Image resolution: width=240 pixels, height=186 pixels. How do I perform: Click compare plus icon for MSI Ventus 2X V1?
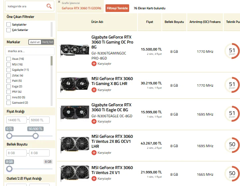tap(94, 179)
